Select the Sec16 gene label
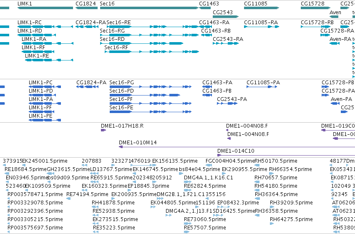Viewport: 355px width, 234px height. (x=107, y=4)
